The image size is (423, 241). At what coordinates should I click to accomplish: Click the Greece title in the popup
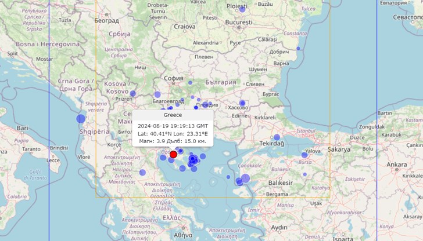(173, 115)
